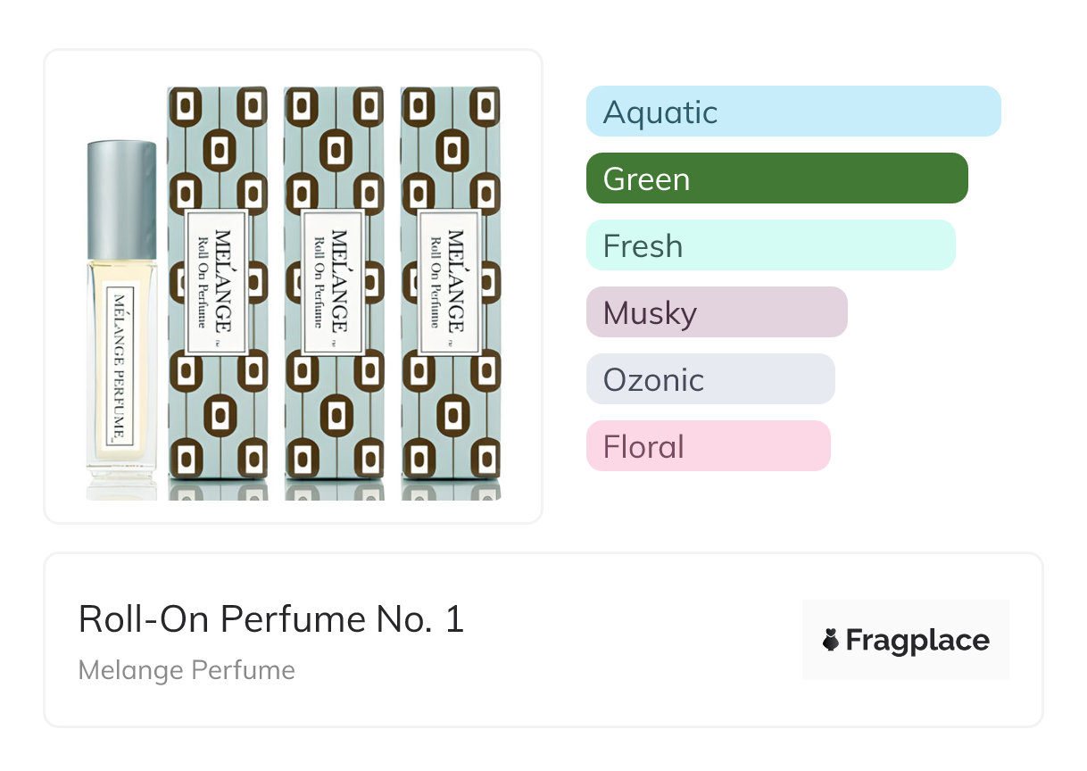1087x771 pixels.
Task: Click the Melange label on the middle box
Action: coord(335,283)
